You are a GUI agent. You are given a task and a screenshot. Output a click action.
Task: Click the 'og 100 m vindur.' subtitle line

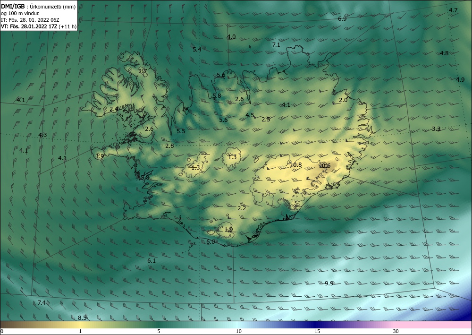[20, 13]
